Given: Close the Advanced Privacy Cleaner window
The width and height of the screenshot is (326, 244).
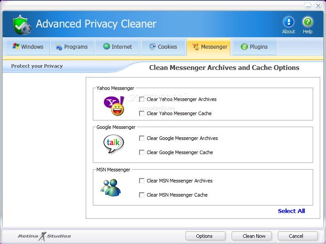Looking at the screenshot, I should click(x=318, y=6).
